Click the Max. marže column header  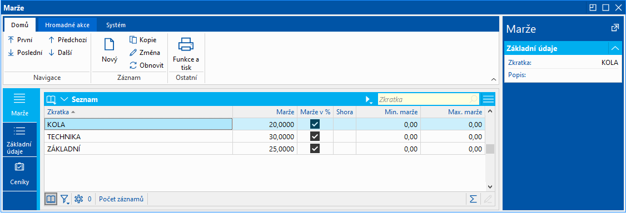[453, 112]
